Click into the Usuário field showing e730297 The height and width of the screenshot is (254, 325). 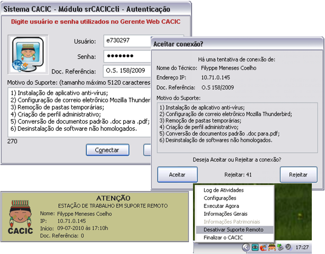(127, 41)
